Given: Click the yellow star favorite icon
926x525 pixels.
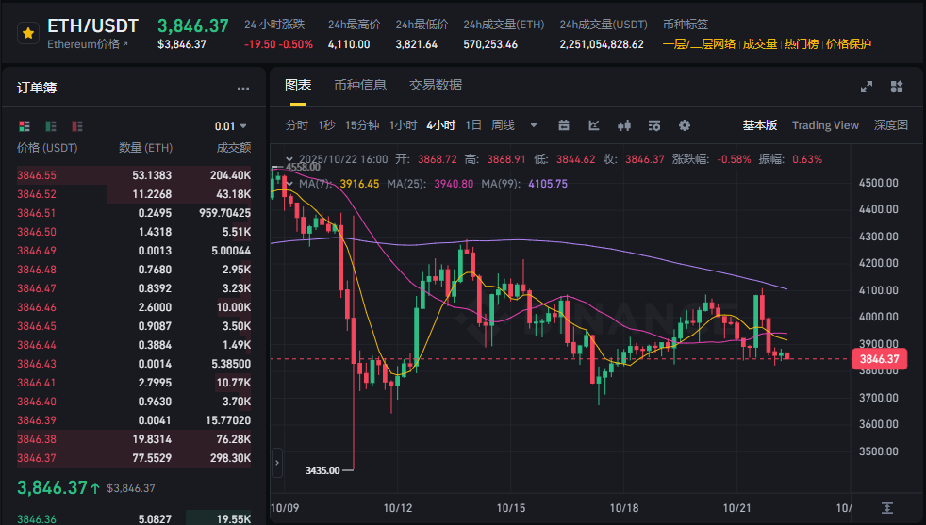Looking at the screenshot, I should 27,33.
